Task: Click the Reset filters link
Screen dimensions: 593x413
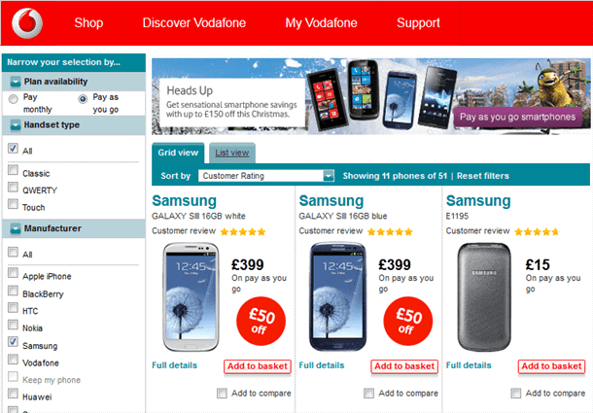Action: [482, 176]
